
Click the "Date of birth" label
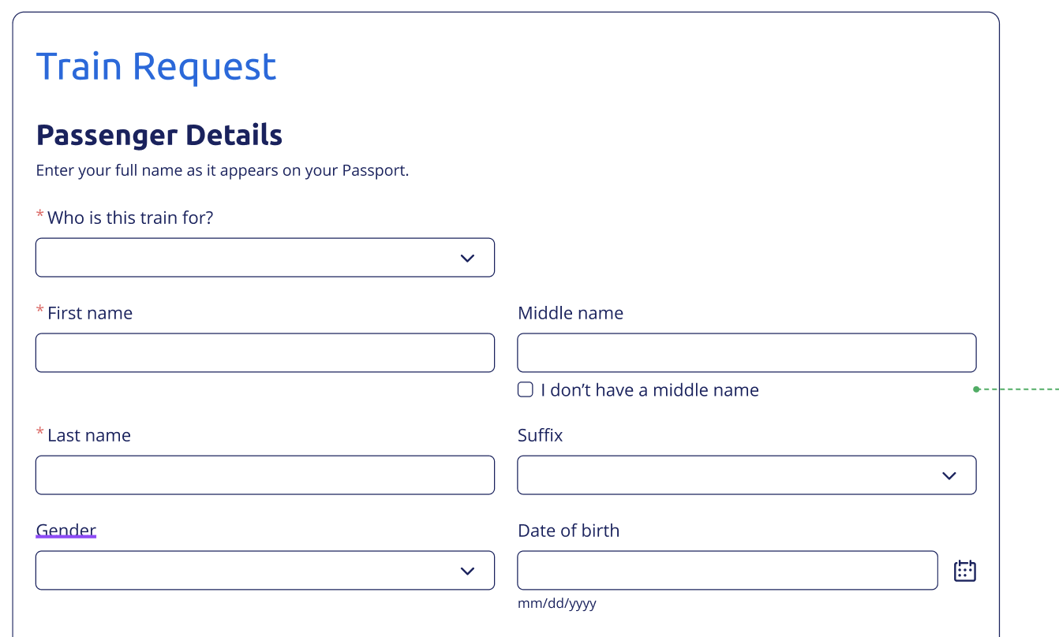tap(569, 531)
